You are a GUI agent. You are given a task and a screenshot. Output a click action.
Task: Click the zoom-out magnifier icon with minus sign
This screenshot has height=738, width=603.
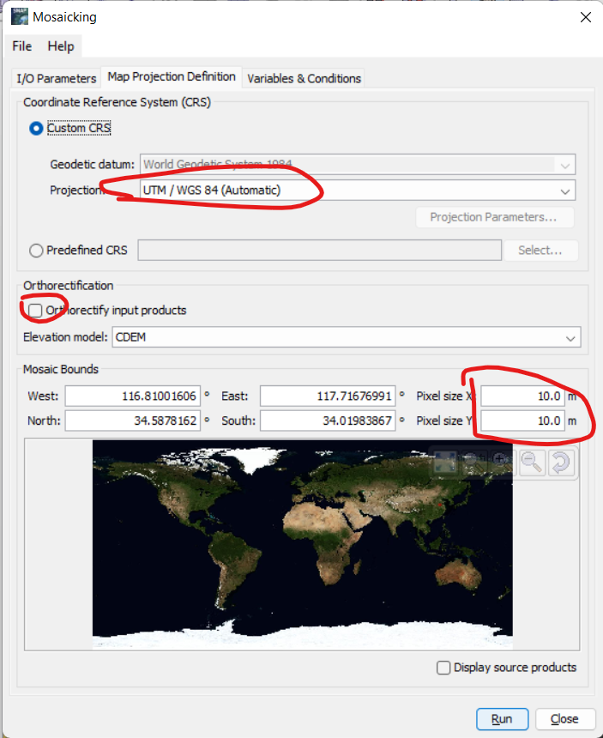(x=532, y=463)
